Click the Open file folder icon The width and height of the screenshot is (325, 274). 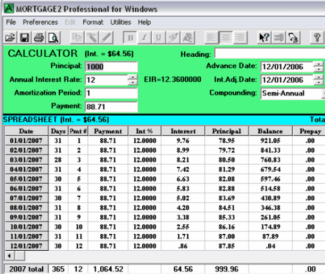click(x=10, y=37)
